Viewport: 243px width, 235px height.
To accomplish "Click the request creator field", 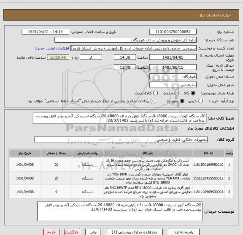I will [133, 48].
